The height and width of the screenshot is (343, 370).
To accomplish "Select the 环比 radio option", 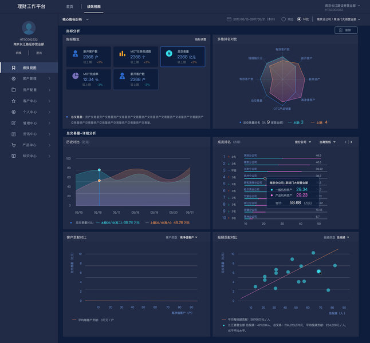I will (299, 19).
